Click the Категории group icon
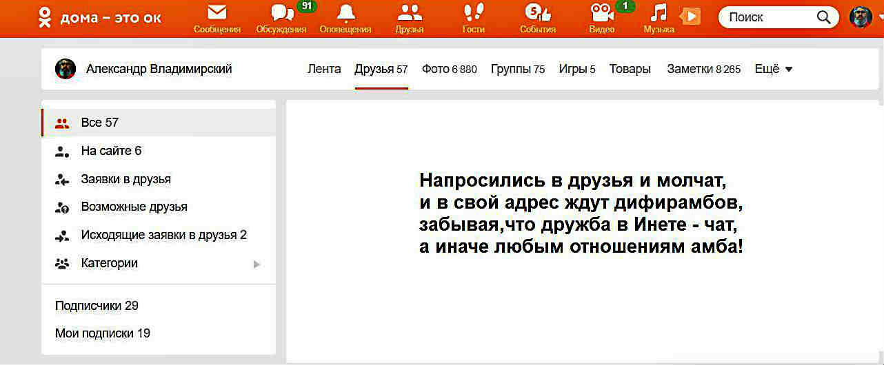This screenshot has width=884, height=365. [62, 264]
